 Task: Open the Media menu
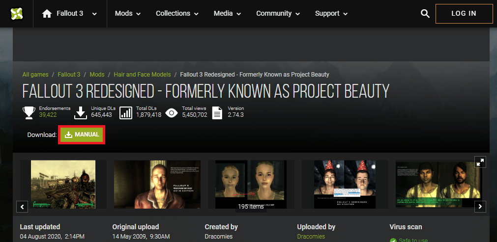click(x=227, y=14)
